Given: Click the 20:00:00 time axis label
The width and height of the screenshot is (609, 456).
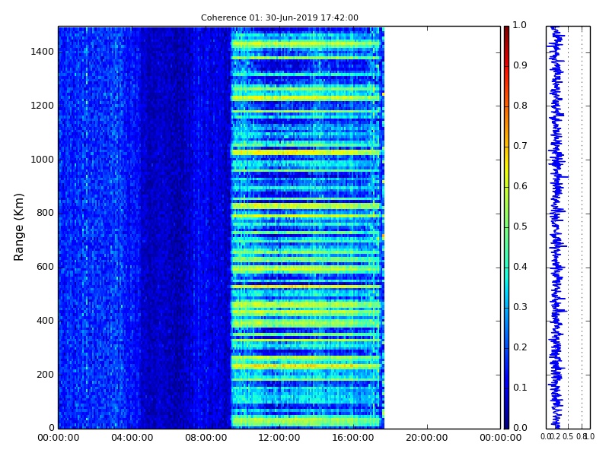Looking at the screenshot, I should click(427, 438).
